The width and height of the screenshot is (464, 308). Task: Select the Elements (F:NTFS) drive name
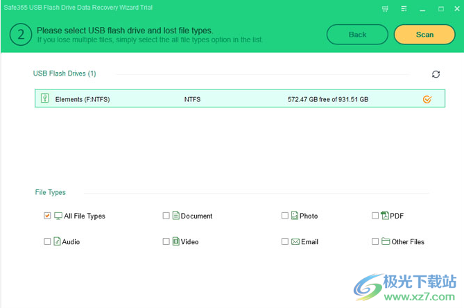[x=83, y=99]
